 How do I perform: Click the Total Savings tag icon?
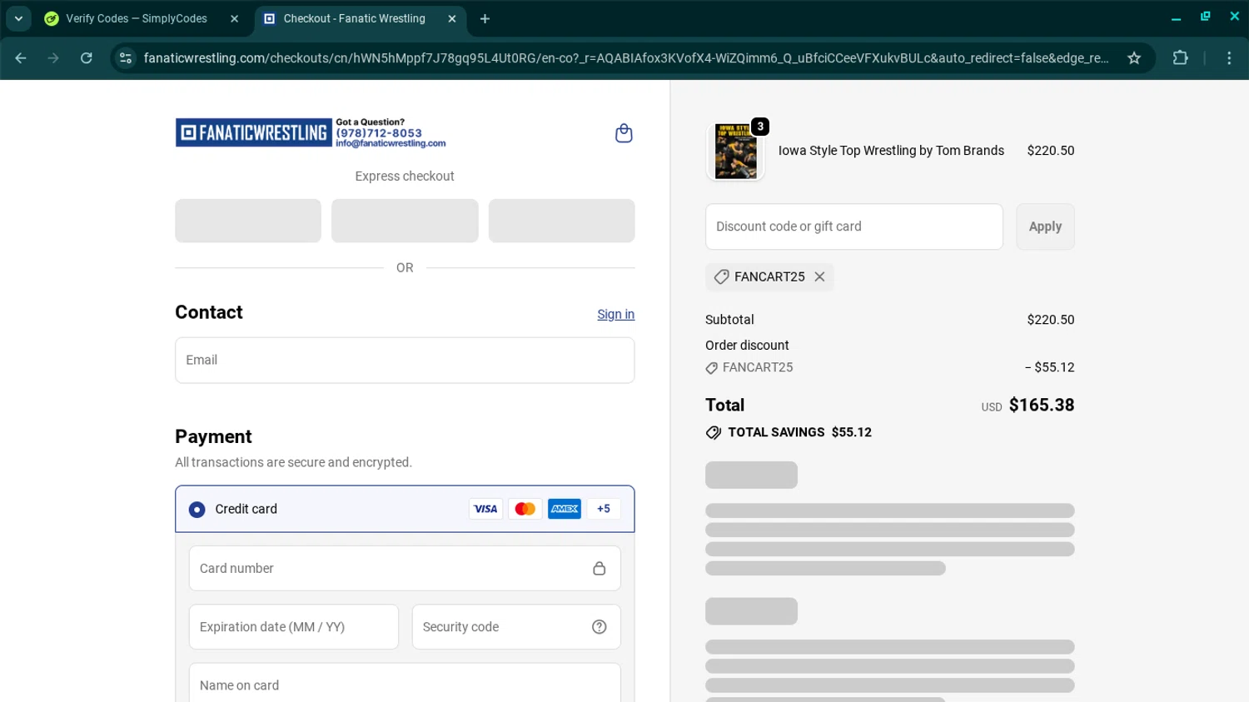pos(714,432)
